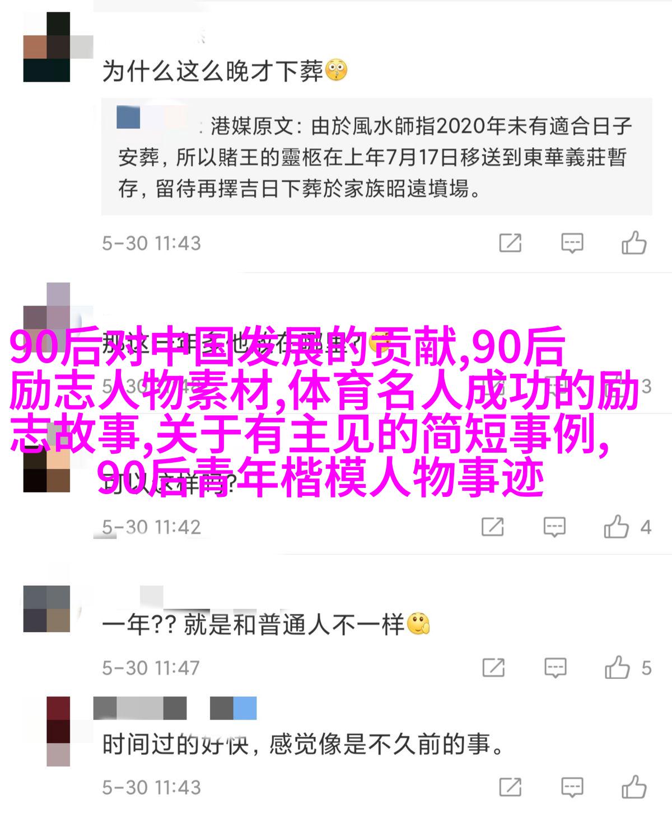Viewport: 672px width, 813px height.
Task: Like the 为什么这么晚才下葬 comment
Action: click(634, 243)
